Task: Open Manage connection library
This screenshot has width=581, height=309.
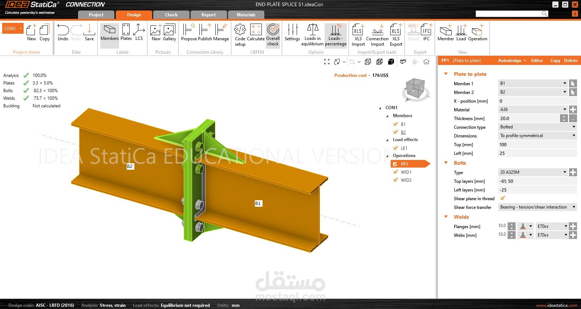Action: tap(221, 33)
